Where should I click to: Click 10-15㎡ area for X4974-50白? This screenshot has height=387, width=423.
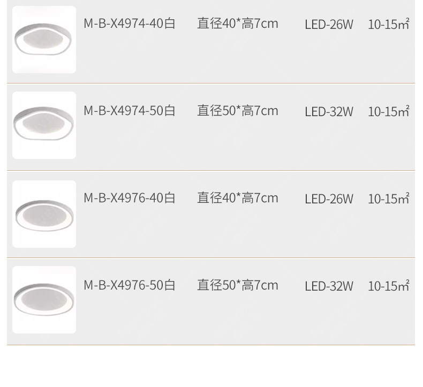tap(388, 112)
